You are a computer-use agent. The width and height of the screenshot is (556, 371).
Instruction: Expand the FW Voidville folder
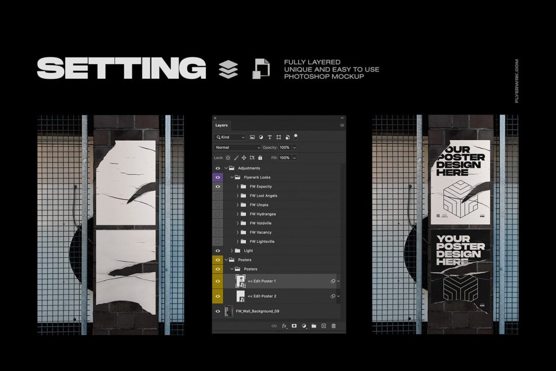coord(238,223)
